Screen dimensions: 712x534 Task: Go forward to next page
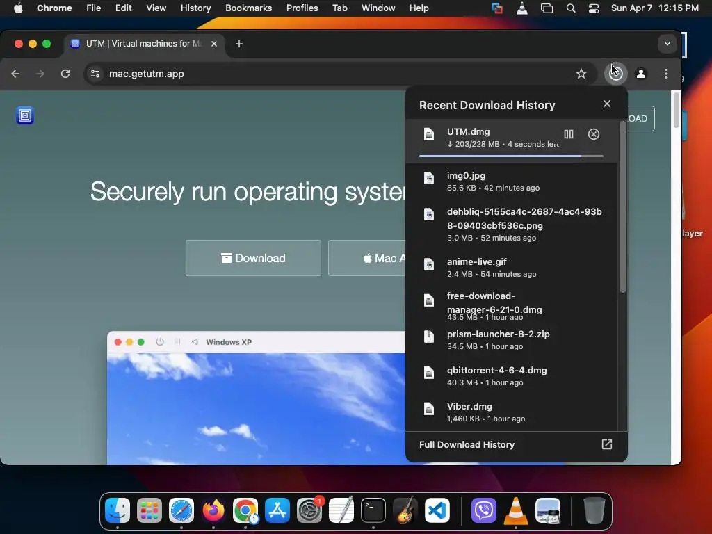(40, 74)
